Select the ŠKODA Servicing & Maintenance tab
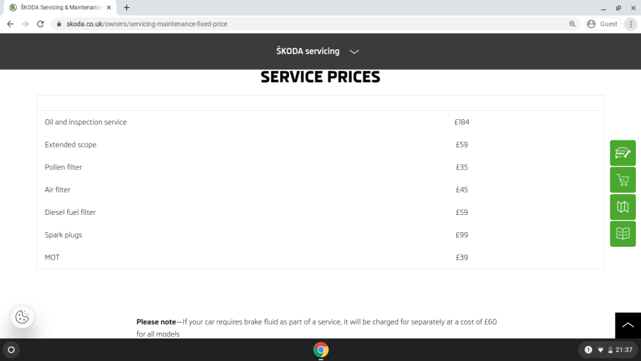Viewport: 641px width, 361px height. coord(60,7)
